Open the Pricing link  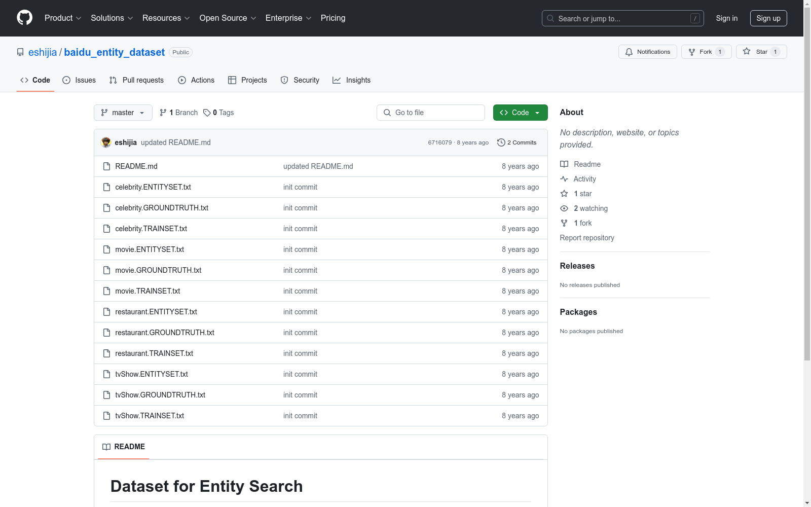click(333, 18)
